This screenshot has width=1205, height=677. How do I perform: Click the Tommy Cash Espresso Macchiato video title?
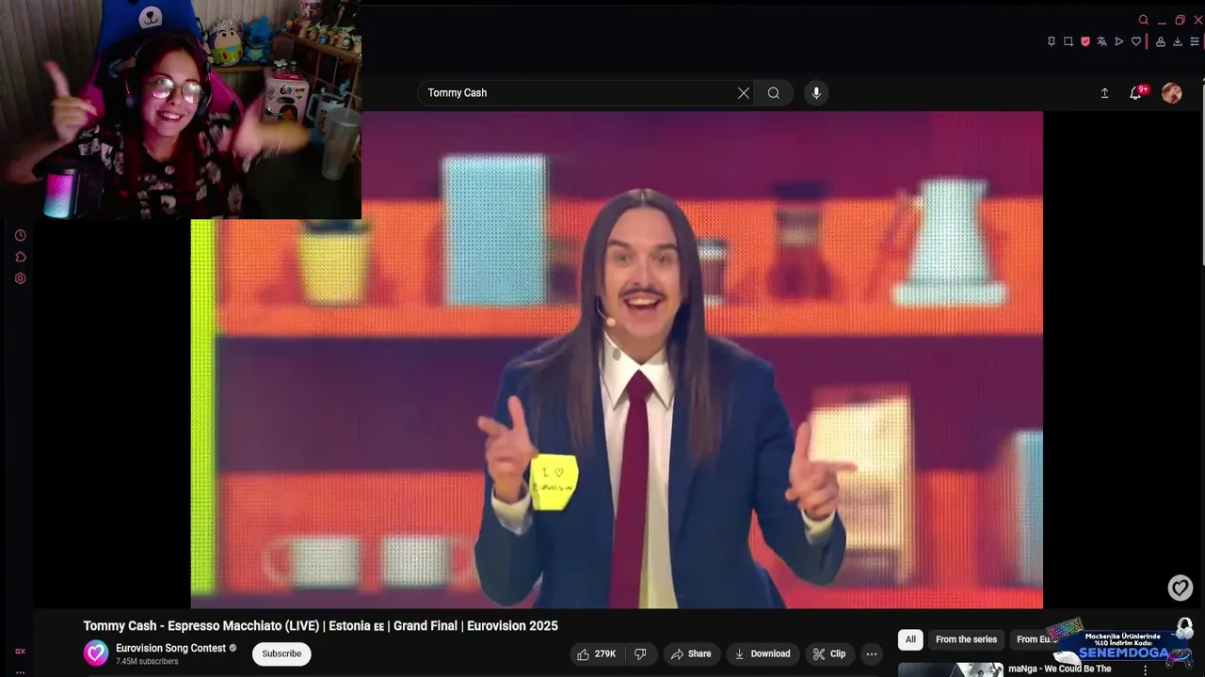(x=320, y=626)
